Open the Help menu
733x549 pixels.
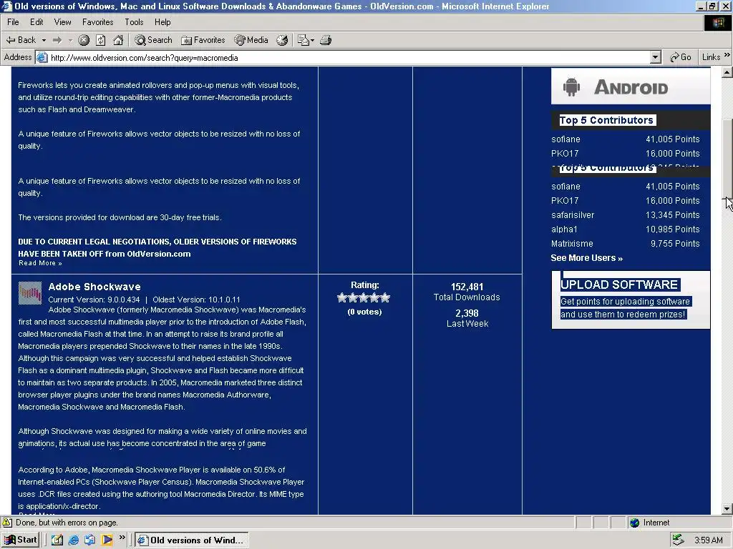click(162, 22)
